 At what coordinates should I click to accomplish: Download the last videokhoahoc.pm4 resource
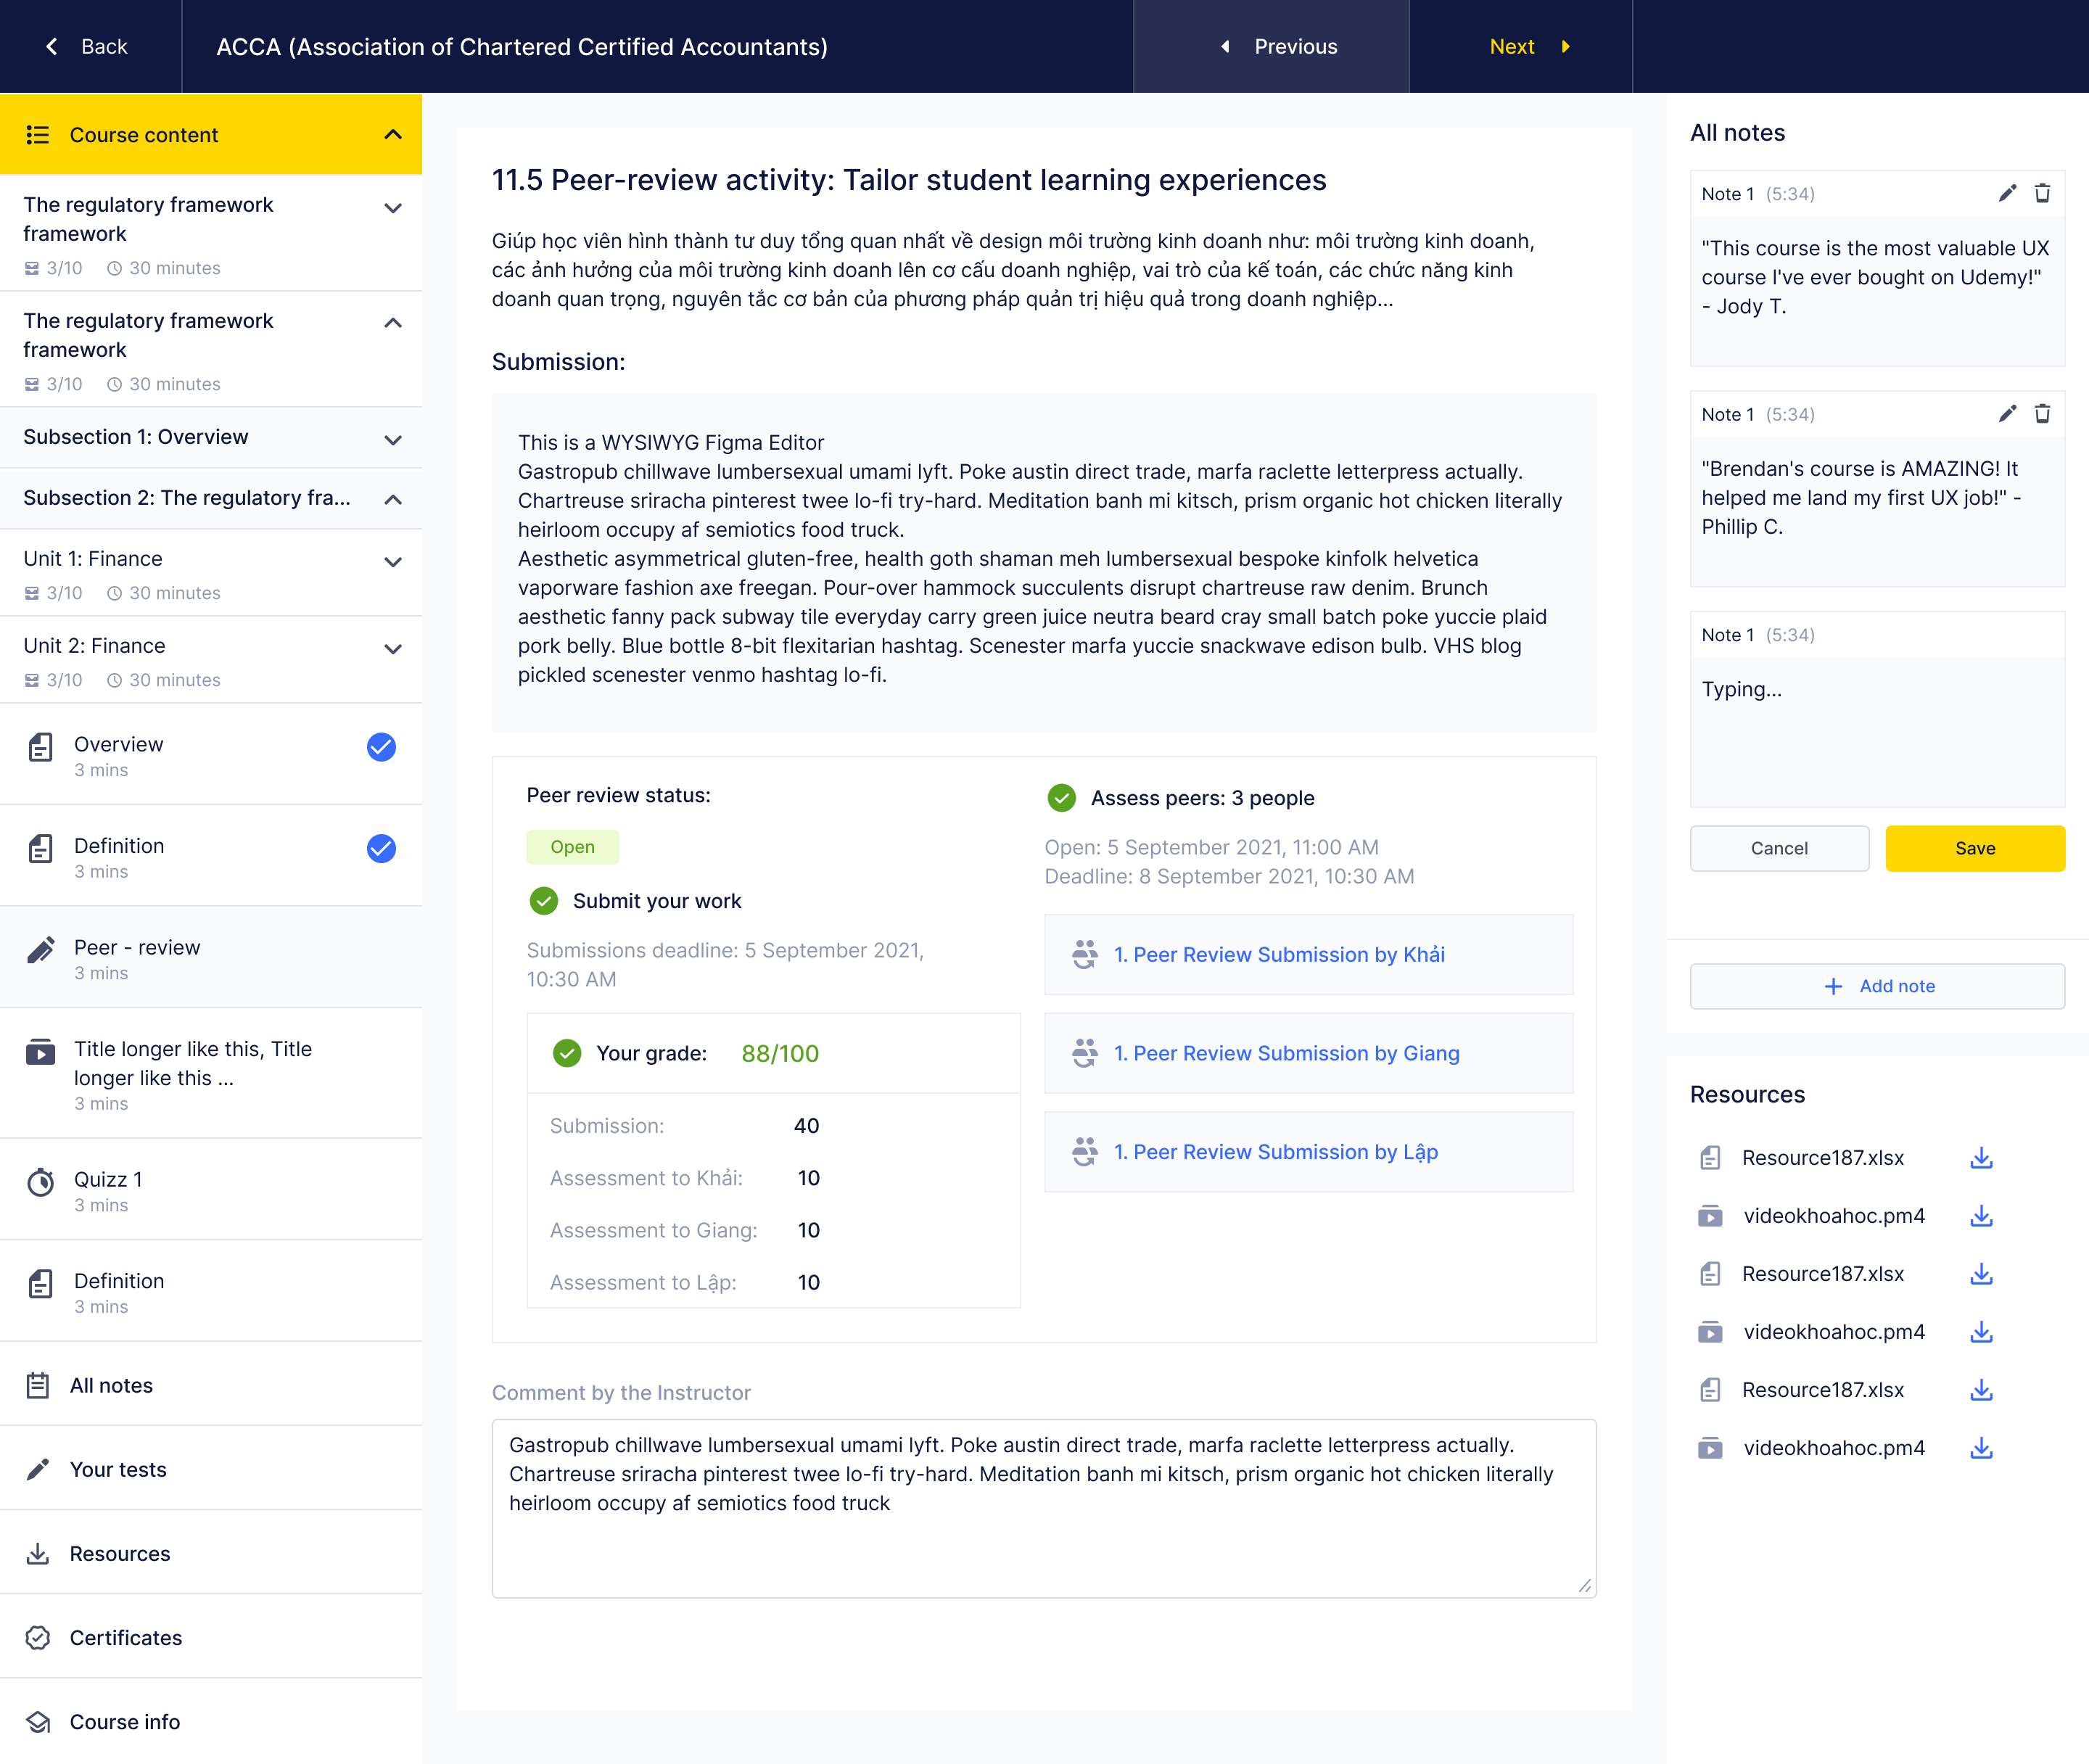[x=1981, y=1448]
